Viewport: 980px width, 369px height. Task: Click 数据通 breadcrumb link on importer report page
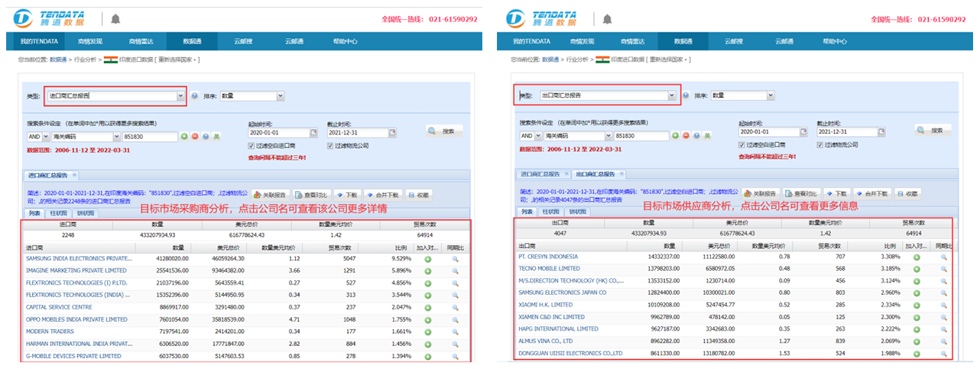click(59, 59)
